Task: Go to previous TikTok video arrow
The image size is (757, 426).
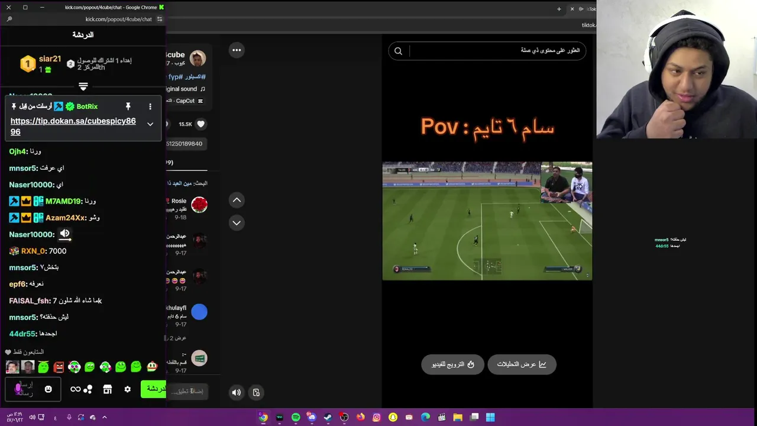Action: [x=237, y=200]
